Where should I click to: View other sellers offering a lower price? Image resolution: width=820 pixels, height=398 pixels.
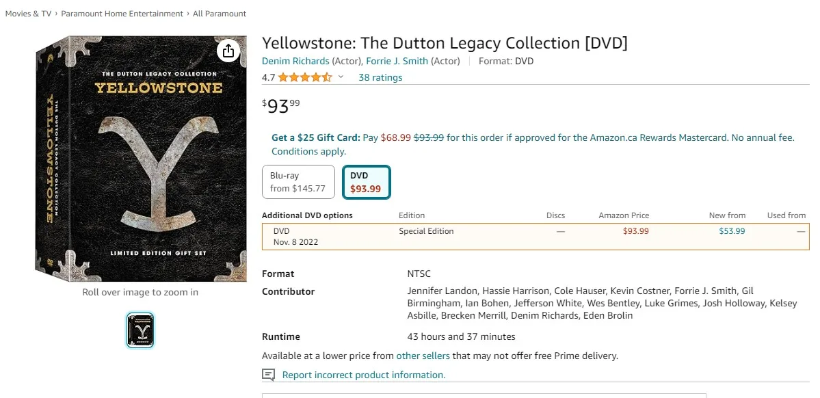click(424, 356)
